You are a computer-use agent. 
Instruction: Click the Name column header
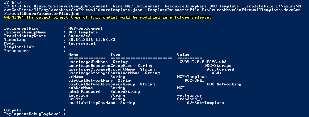pyautogui.click(x=73, y=54)
